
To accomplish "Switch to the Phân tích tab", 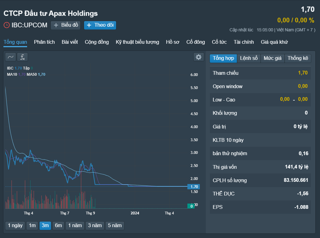I will point(44,42).
